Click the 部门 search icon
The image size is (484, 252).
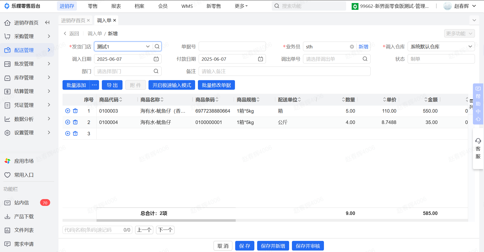156,71
